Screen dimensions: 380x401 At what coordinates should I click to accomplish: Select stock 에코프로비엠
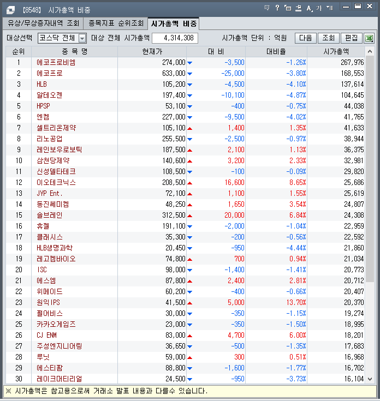(56, 62)
